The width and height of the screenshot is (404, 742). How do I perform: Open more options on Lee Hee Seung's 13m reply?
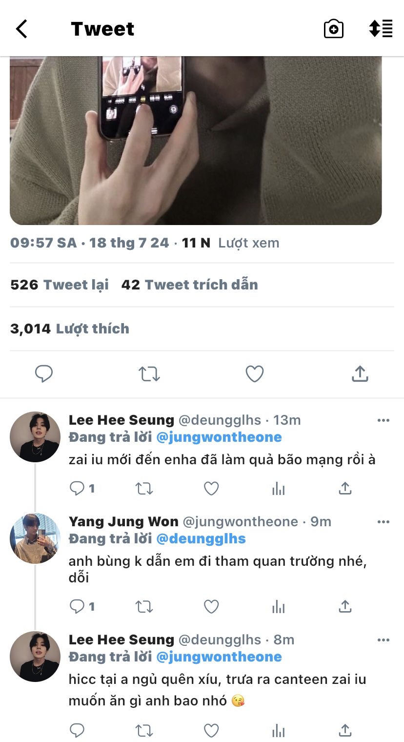pyautogui.click(x=384, y=420)
